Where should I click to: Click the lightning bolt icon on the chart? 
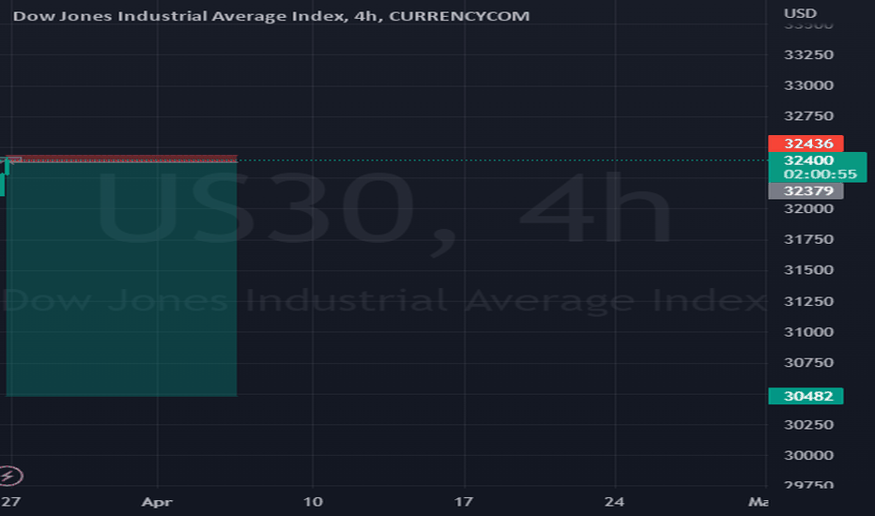click(x=9, y=476)
